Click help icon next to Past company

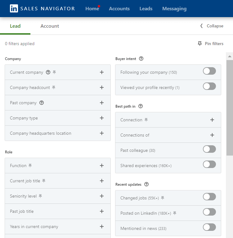click(x=42, y=103)
